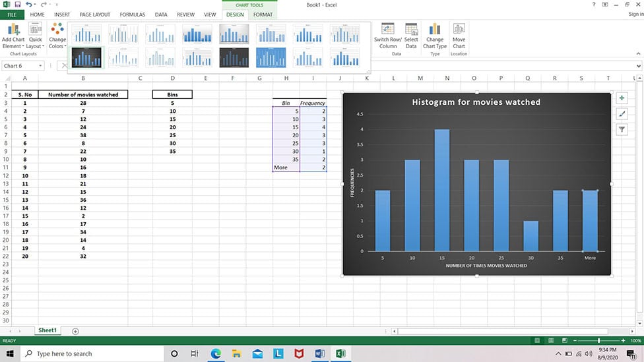
Task: Open the action center notifications icon
Action: pos(631,354)
